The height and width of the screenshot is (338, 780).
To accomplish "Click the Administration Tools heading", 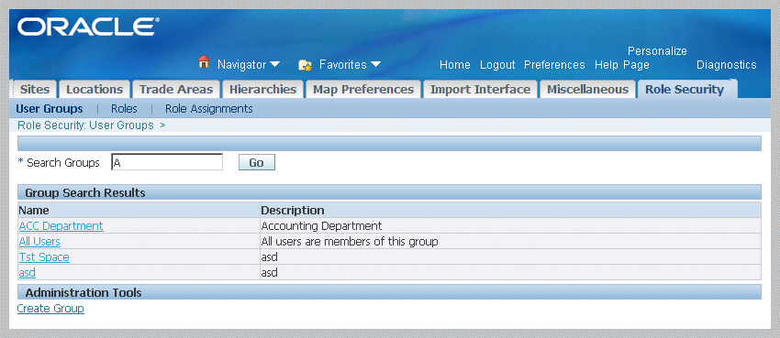I will click(84, 292).
